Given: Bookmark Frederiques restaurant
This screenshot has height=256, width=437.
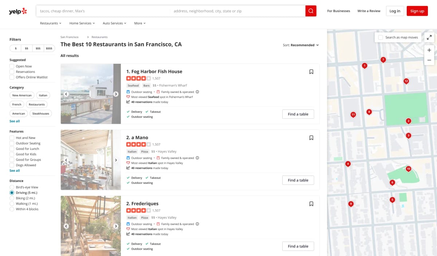Looking at the screenshot, I should (311, 204).
